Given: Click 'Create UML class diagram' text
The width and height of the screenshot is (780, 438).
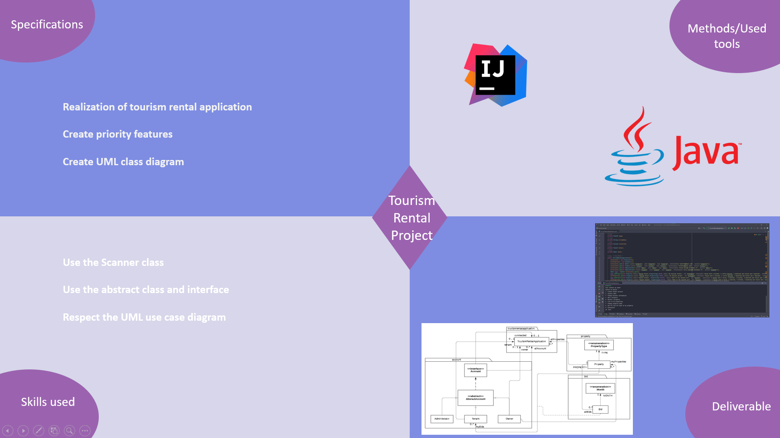Looking at the screenshot, I should [123, 162].
